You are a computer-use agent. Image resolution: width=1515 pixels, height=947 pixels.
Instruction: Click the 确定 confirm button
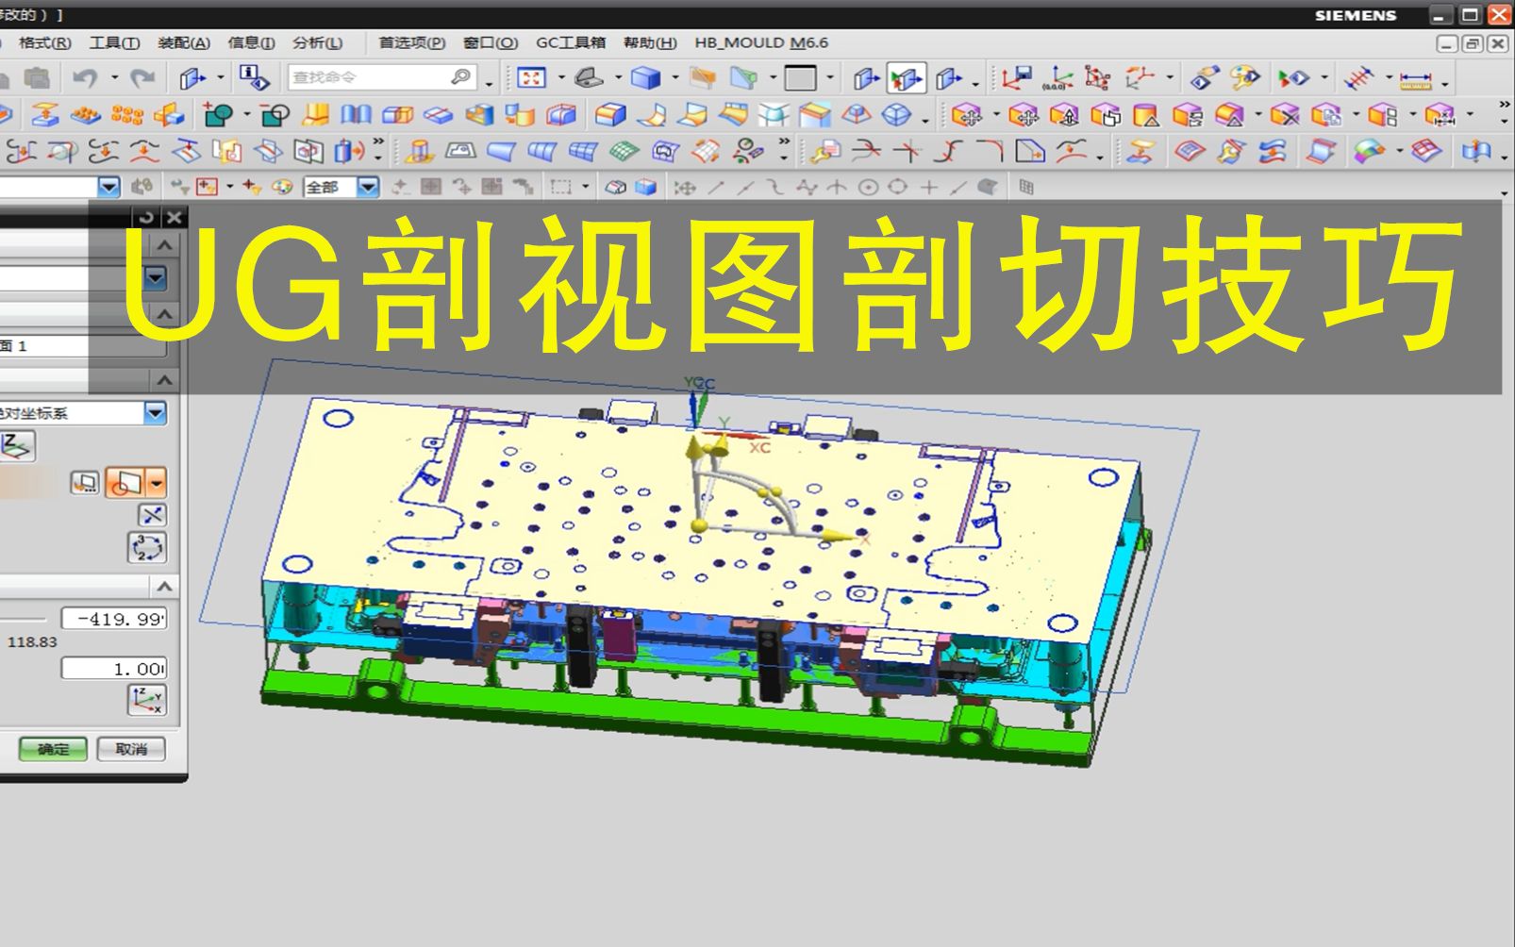[53, 749]
